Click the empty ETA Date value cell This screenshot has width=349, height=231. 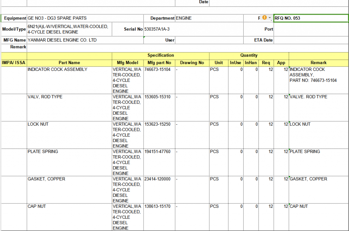pos(310,40)
